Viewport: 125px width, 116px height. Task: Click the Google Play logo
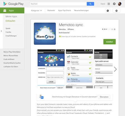[13, 4]
